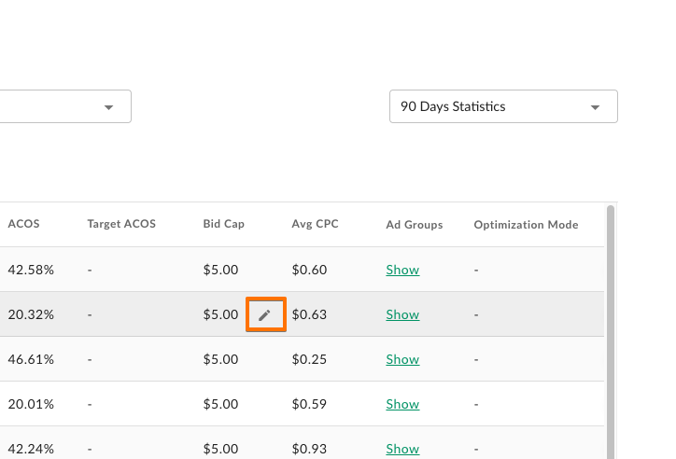The width and height of the screenshot is (676, 459).
Task: Click Show link in the 20.01% ACOS row
Action: pyautogui.click(x=402, y=404)
